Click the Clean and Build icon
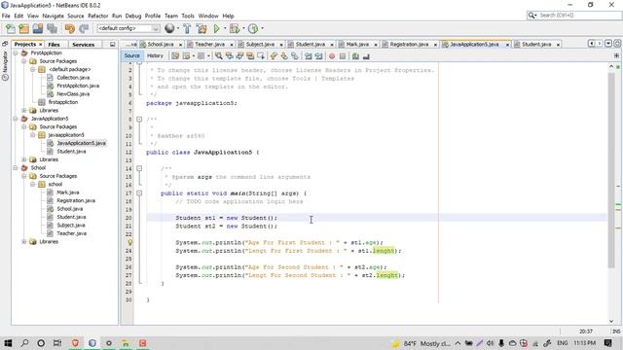This screenshot has width=623, height=350. (x=202, y=28)
